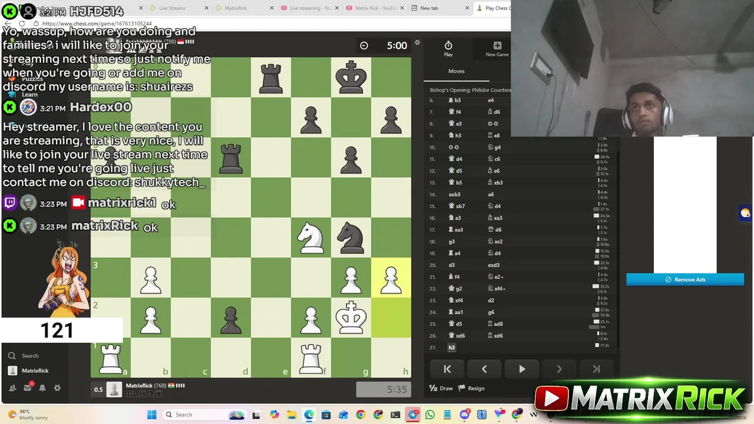Click the empty h2 square
Image resolution: width=754 pixels, height=424 pixels.
coord(391,318)
